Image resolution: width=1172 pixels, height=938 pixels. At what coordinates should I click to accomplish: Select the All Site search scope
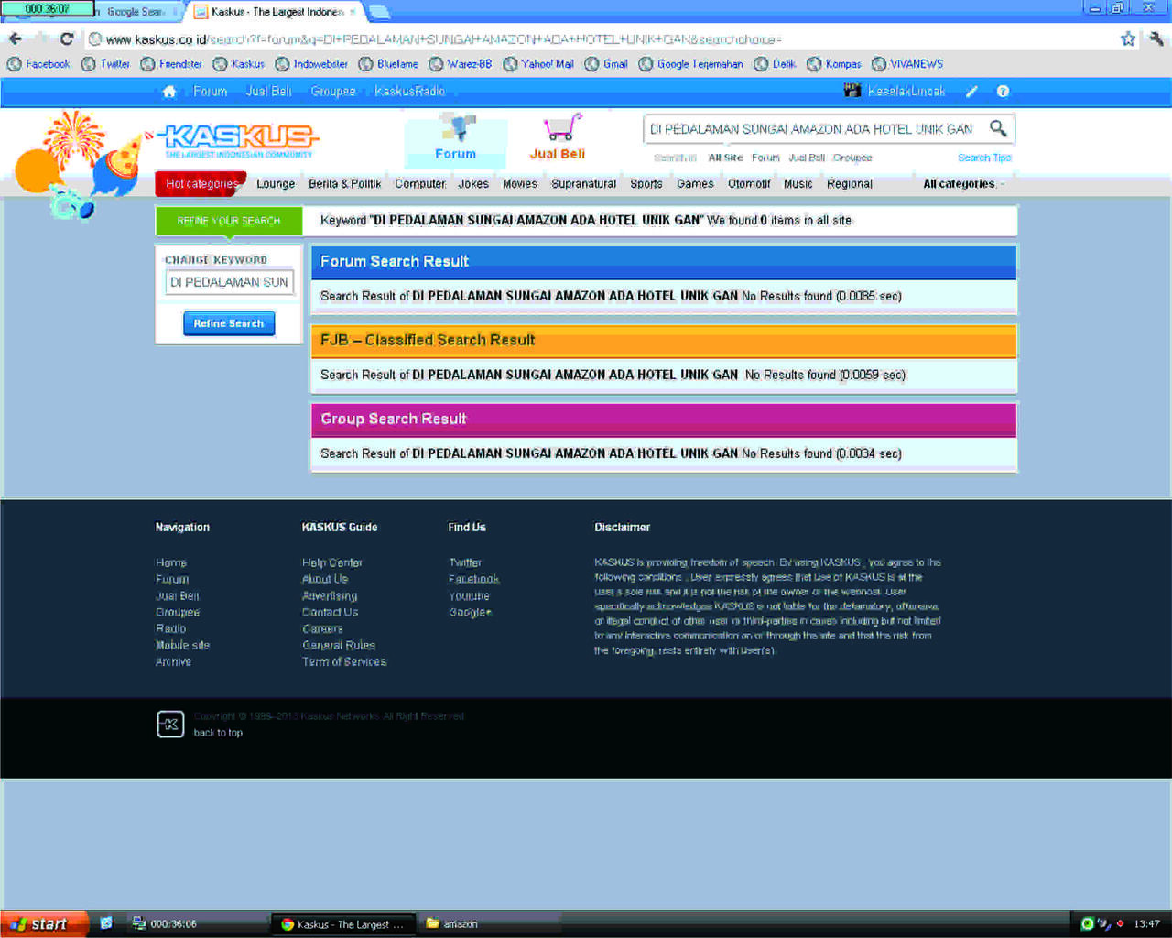click(725, 158)
